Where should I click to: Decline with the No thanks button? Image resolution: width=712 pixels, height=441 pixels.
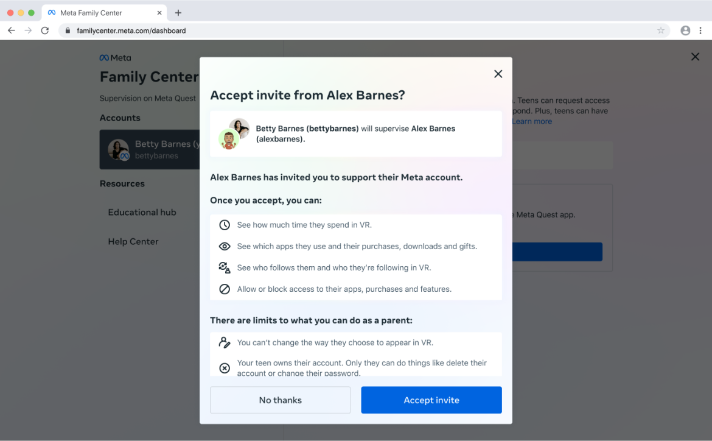280,400
